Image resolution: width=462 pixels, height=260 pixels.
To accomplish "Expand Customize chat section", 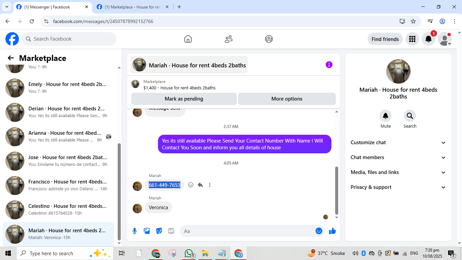I will (x=398, y=143).
